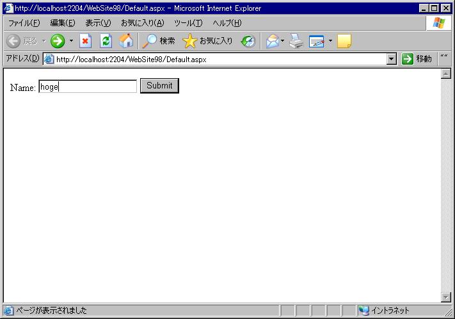
Task: Click status text ページが表示されました
Action: pyautogui.click(x=51, y=311)
